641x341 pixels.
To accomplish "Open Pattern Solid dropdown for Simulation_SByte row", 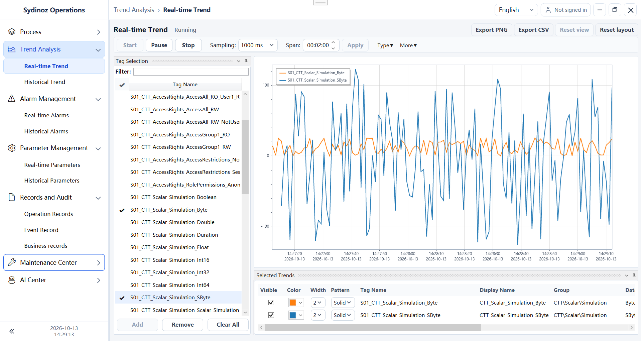I will pos(343,315).
